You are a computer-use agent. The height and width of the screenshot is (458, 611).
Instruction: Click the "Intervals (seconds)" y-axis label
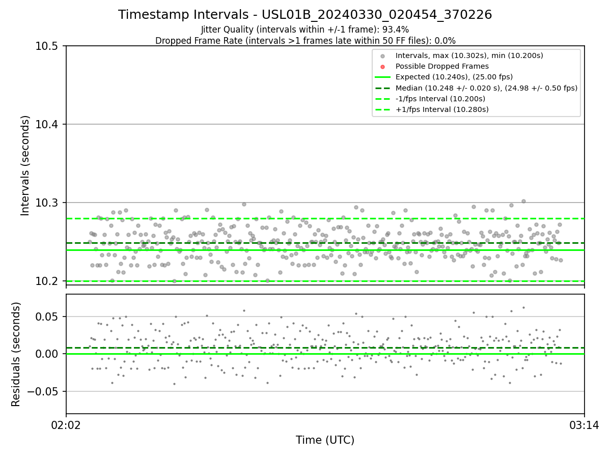[25, 165]
